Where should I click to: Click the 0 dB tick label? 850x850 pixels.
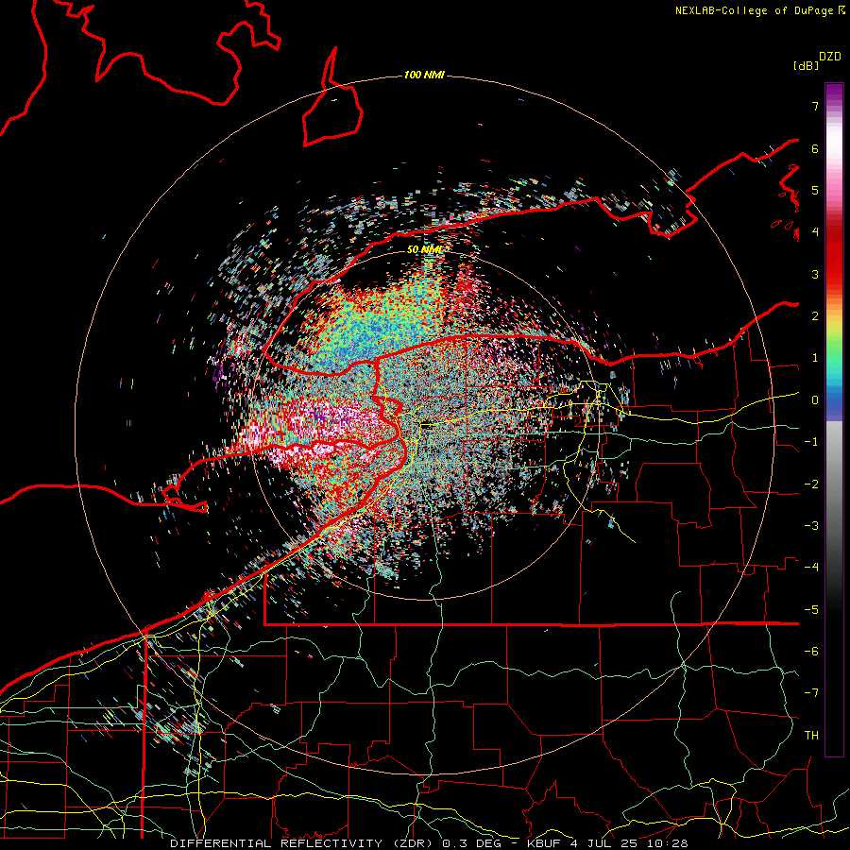(x=815, y=400)
